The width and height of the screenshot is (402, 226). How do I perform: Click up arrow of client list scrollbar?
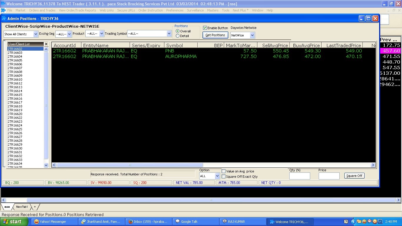[x=46, y=49]
